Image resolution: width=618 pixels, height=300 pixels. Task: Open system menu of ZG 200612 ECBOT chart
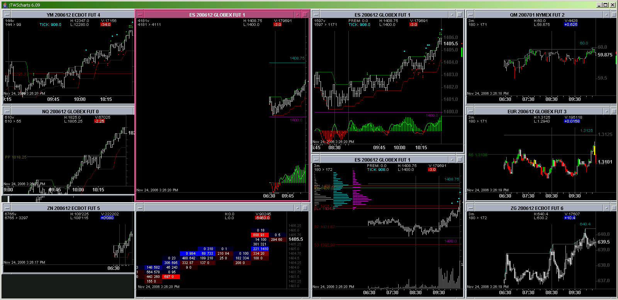(x=471, y=208)
